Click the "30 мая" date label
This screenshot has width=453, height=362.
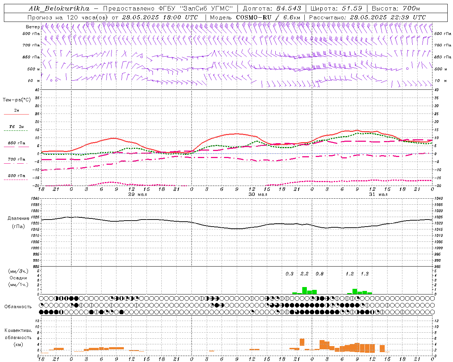tap(258, 194)
